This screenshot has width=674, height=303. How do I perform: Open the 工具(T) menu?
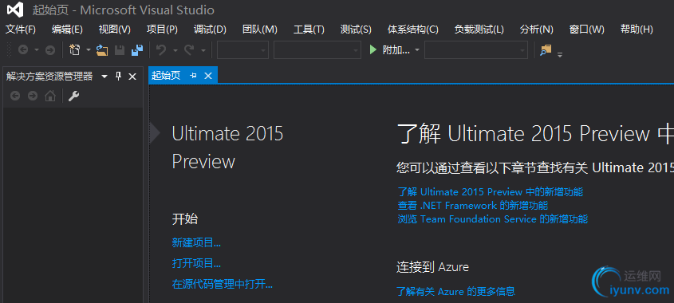pos(309,30)
